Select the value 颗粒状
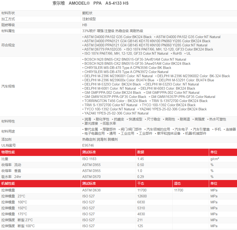The height and width of the screenshot is (230, 237). coord(87,13)
